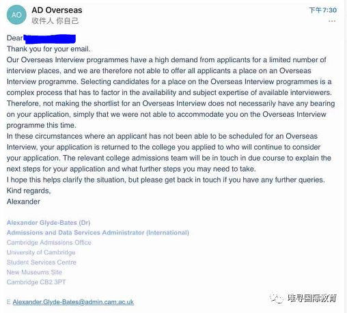Screen dimensions: 347x313
Task: Click the New Museums Site address line
Action: (x=34, y=272)
